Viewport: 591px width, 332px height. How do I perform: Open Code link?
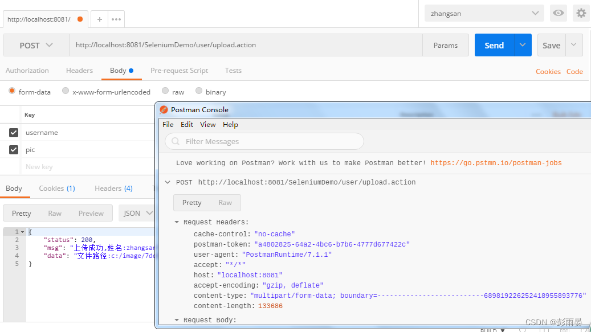(574, 72)
